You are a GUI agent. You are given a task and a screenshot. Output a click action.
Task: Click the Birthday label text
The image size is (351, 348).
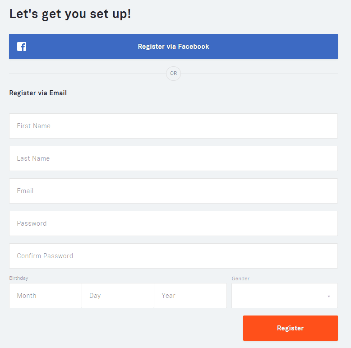pos(18,278)
